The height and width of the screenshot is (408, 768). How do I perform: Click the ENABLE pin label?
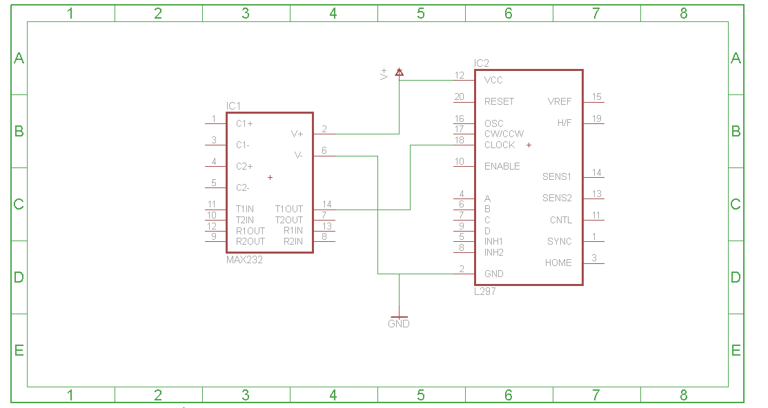[502, 166]
